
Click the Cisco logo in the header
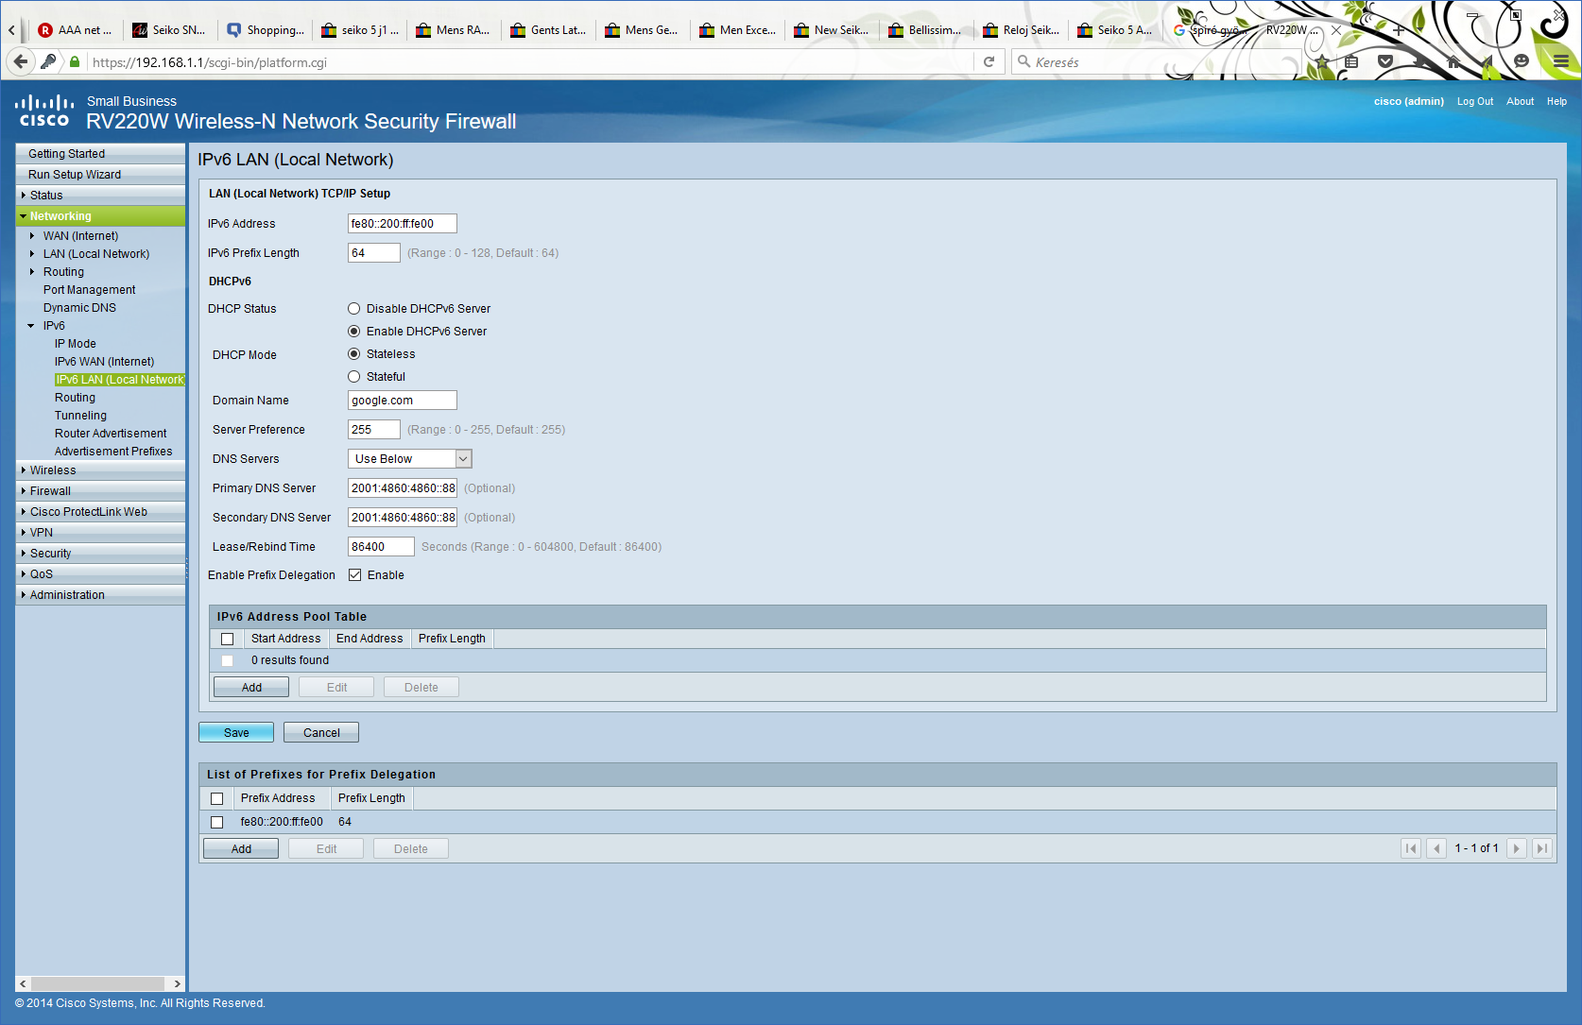(x=44, y=111)
